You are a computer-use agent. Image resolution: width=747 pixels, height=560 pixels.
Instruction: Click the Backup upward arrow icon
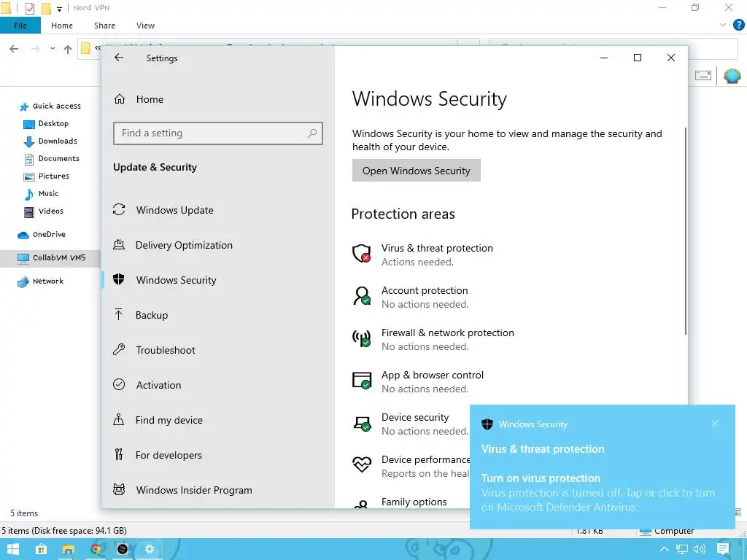[x=119, y=314]
